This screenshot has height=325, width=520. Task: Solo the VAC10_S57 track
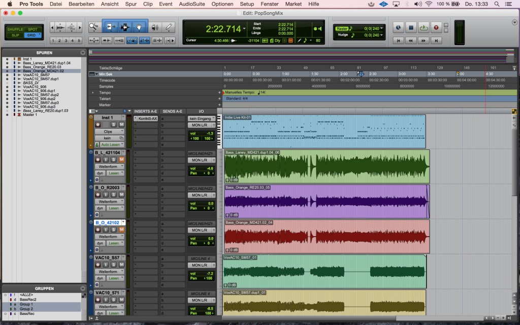coord(114,265)
